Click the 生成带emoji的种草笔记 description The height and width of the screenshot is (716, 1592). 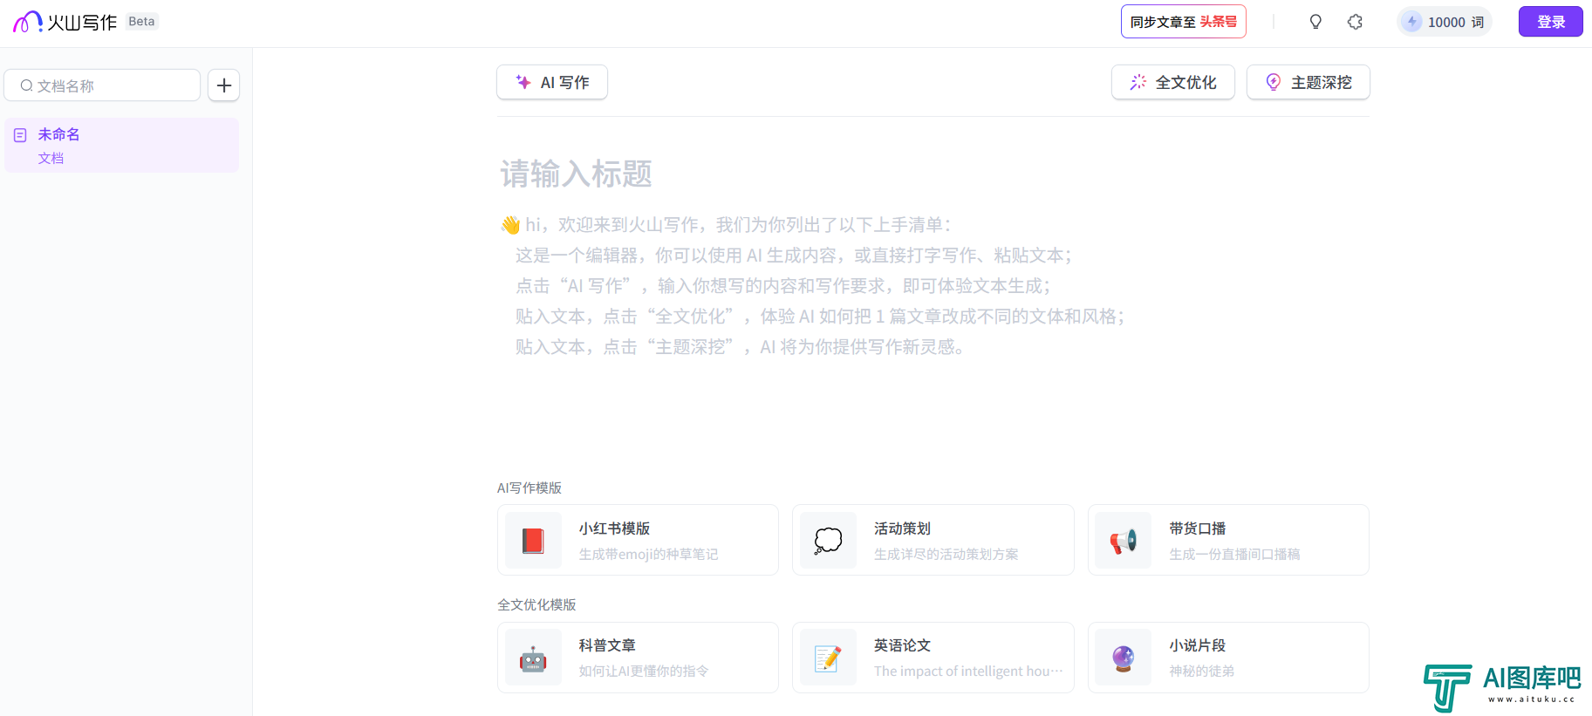pyautogui.click(x=648, y=554)
